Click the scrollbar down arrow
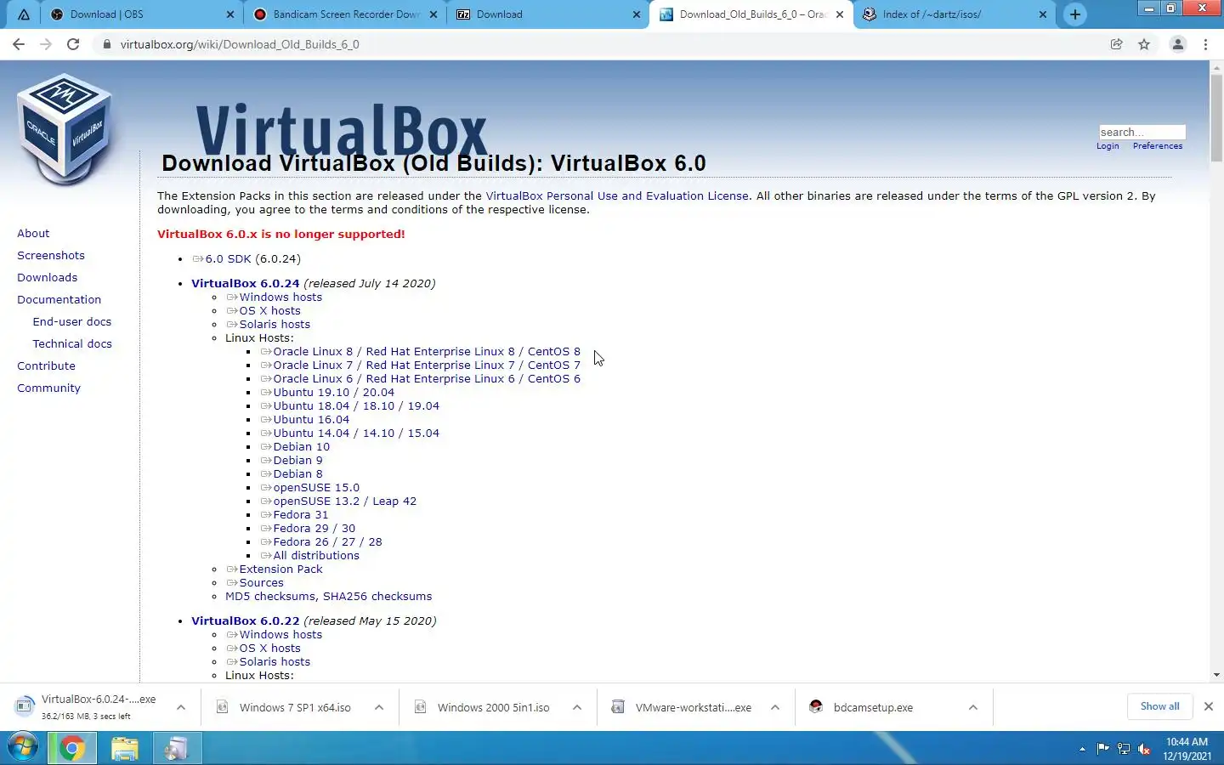The width and height of the screenshot is (1224, 765). (1216, 675)
